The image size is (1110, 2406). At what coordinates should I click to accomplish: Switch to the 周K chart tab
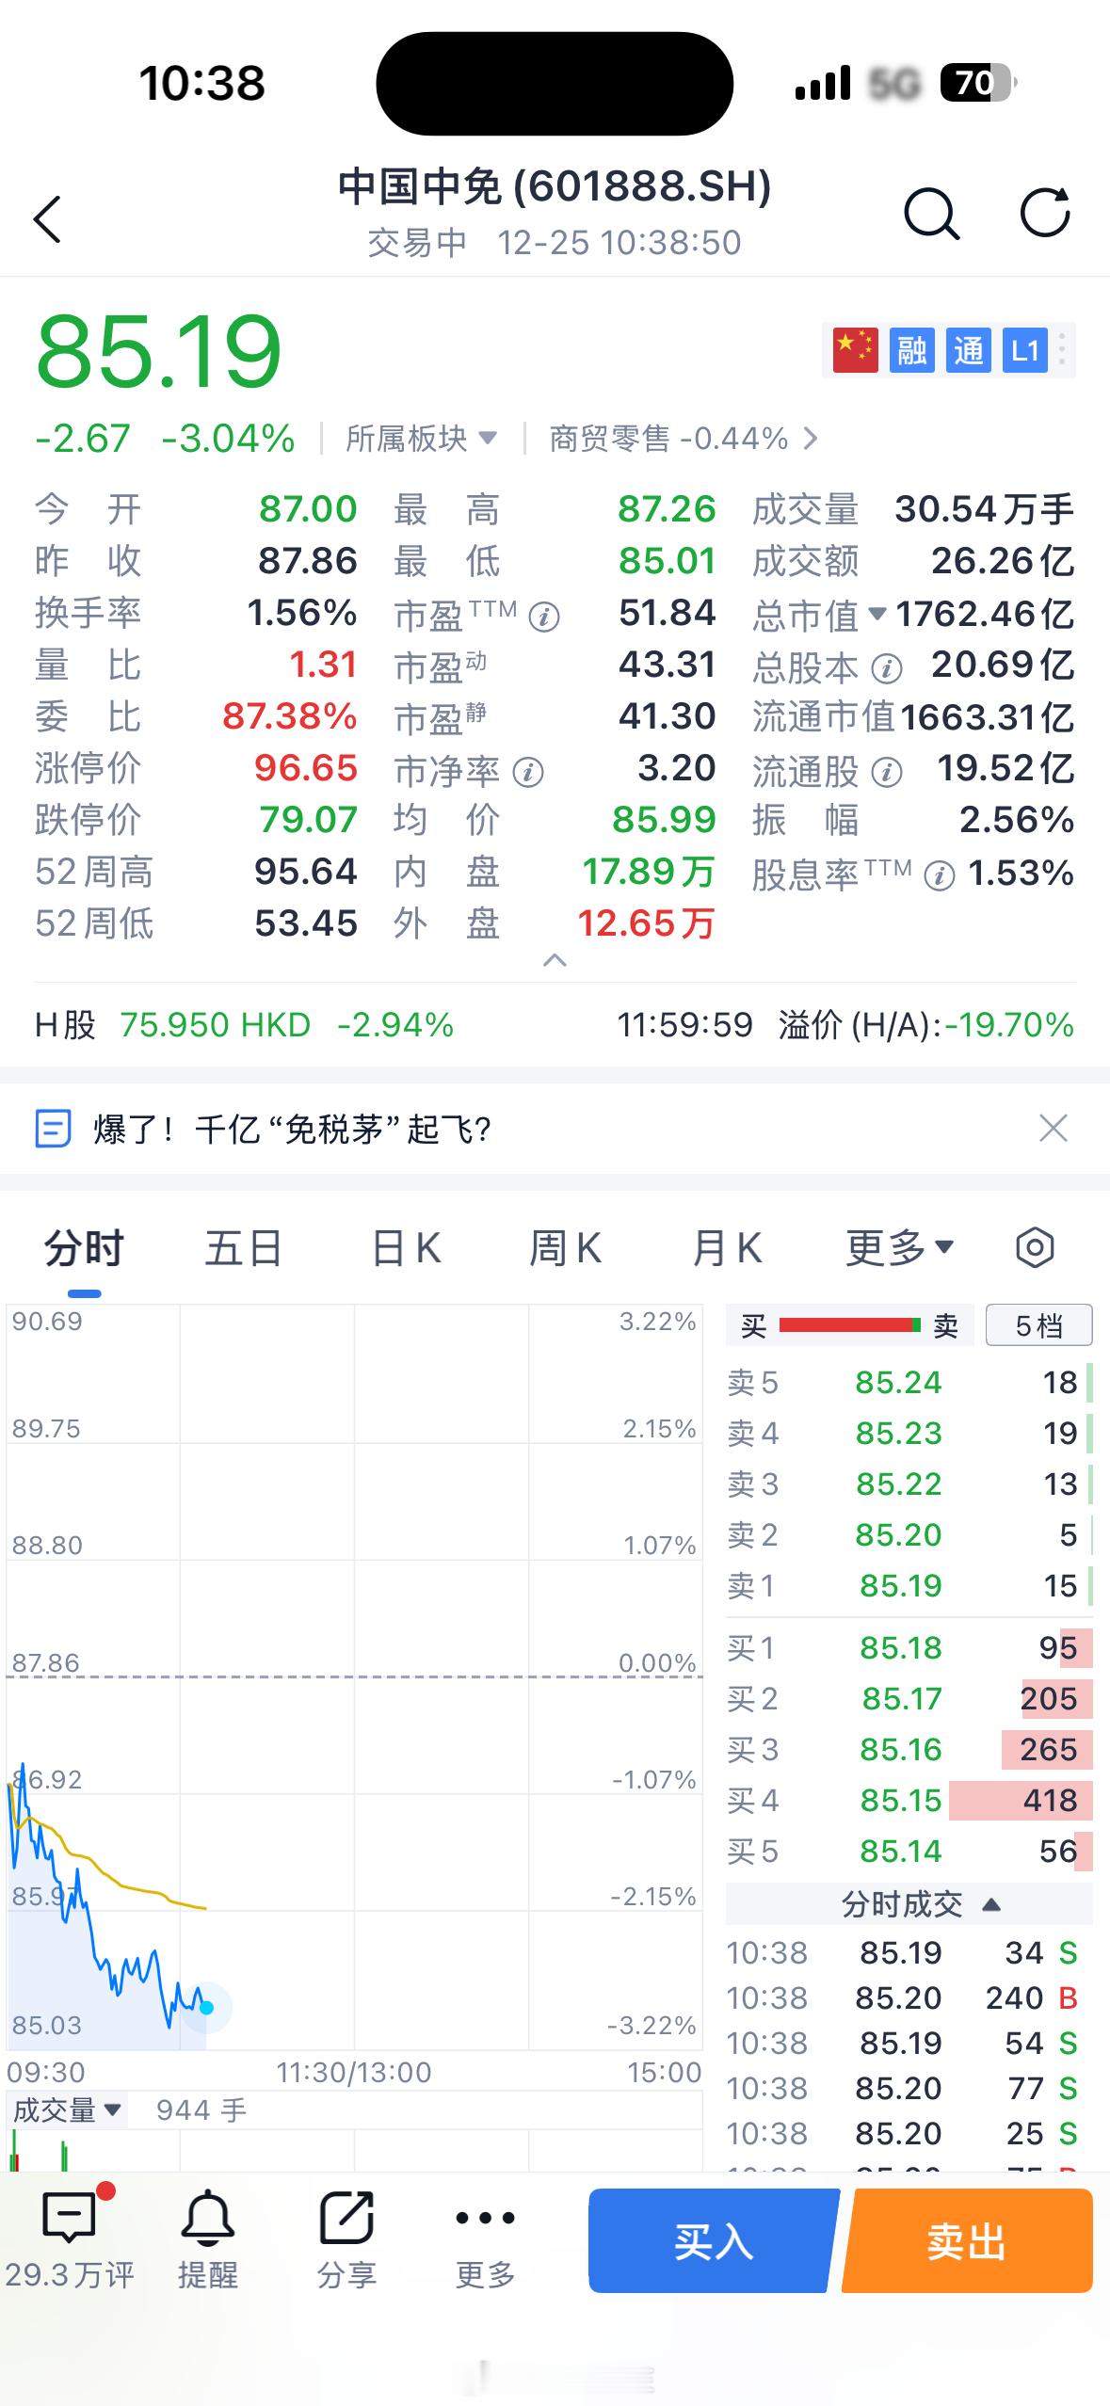(565, 1248)
